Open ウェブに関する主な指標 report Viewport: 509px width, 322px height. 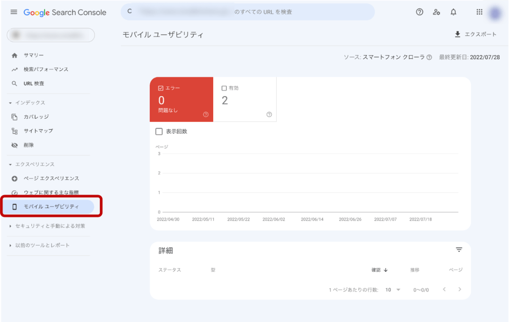[51, 192]
